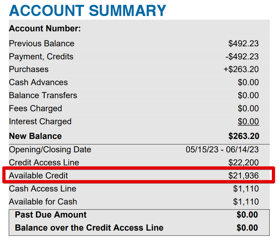Click the Previous Balance amount $492.23
Image resolution: width=279 pixels, height=243 pixels.
244,43
